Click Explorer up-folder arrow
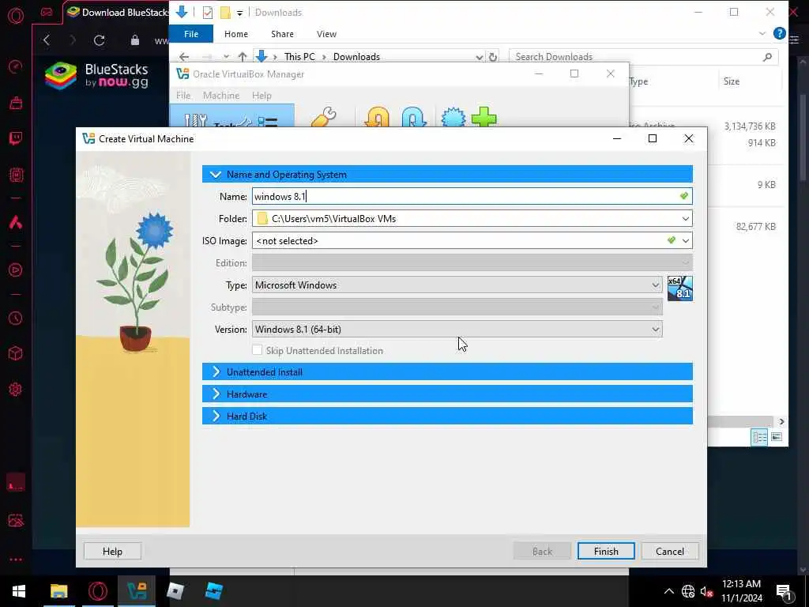The height and width of the screenshot is (607, 809). 243,57
